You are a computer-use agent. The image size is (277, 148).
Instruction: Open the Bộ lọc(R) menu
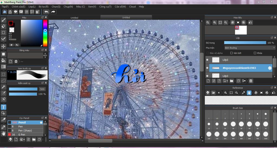tap(44, 7)
